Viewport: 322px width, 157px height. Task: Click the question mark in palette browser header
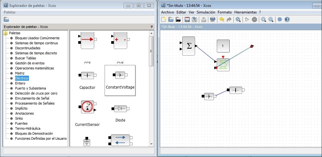(151, 27)
